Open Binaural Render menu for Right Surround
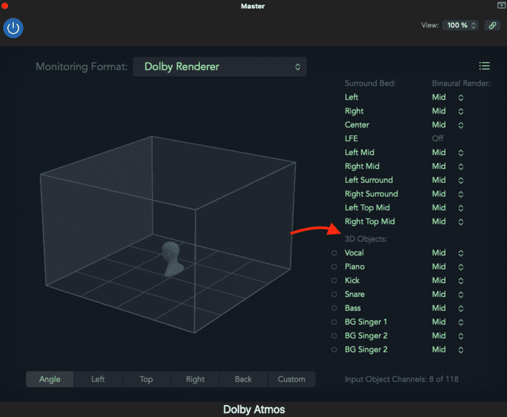Screen dimensions: 507x417 [x=448, y=194]
